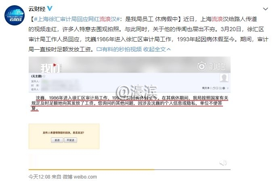The height and width of the screenshot is (185, 273).
Task: Open the post options chevron menu
Action: click(x=265, y=9)
